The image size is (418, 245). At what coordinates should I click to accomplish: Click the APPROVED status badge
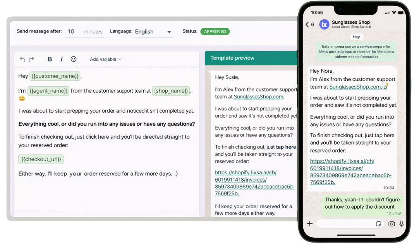[215, 31]
